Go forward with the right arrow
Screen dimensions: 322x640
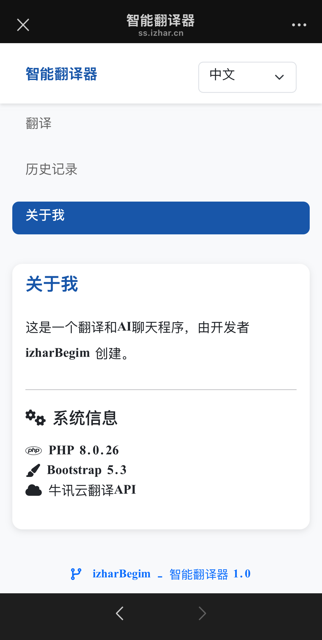click(x=202, y=613)
